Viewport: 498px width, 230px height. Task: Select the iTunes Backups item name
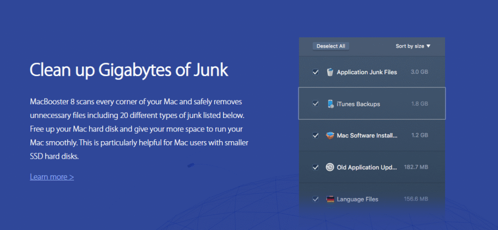(x=358, y=104)
